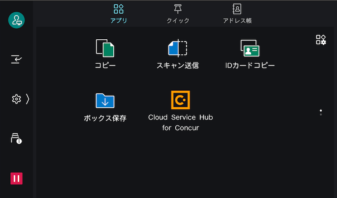This screenshot has width=337, height=198.
Task: Open the ボックス保存 box storage app
Action: tap(105, 107)
